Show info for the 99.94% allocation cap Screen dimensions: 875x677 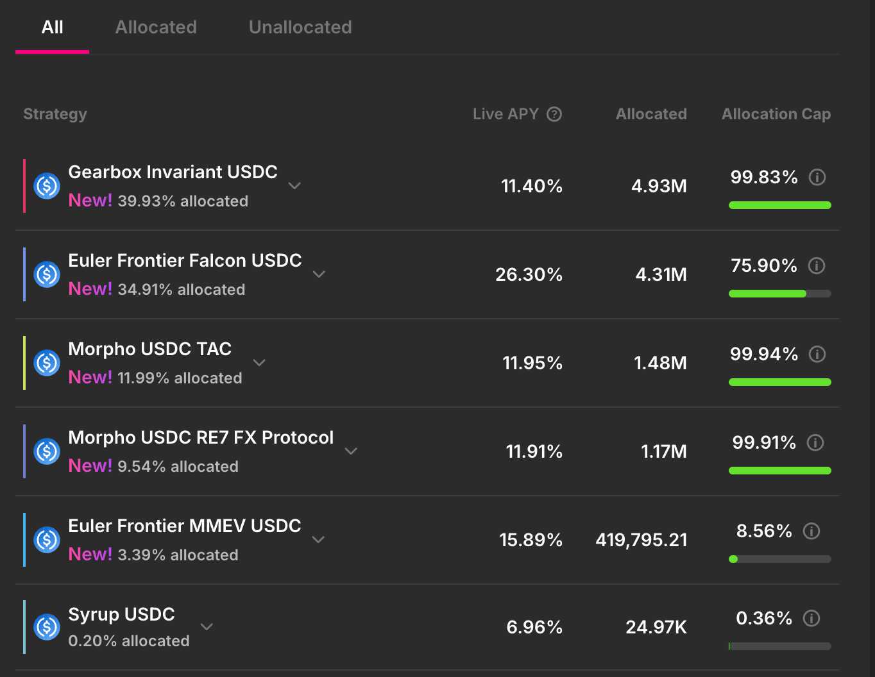pyautogui.click(x=817, y=354)
